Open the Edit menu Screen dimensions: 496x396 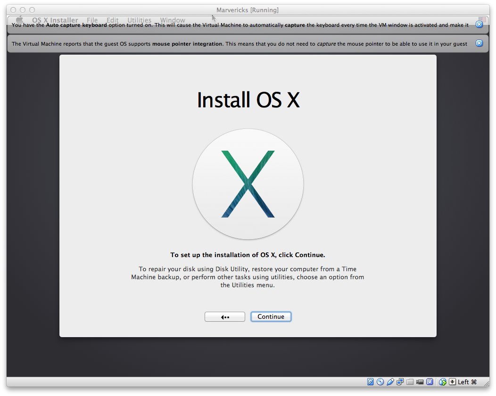(x=112, y=20)
